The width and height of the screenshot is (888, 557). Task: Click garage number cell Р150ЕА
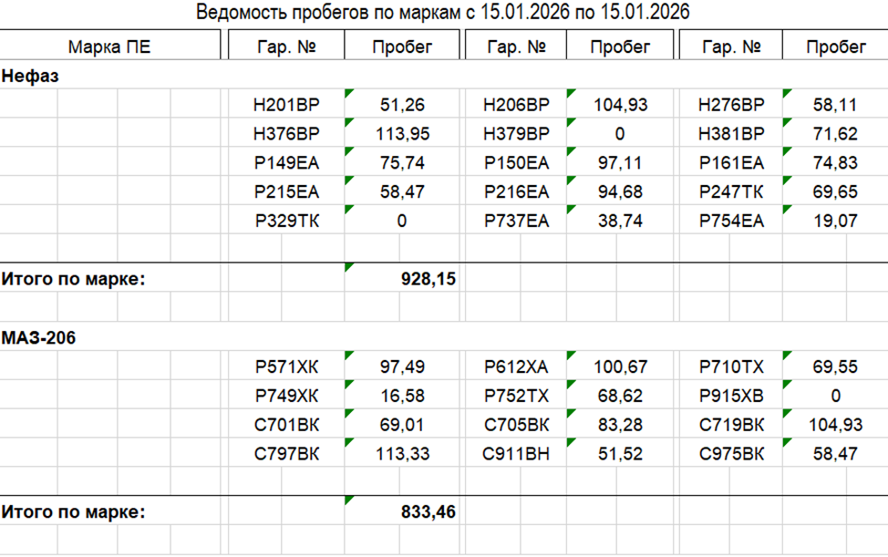[x=516, y=164]
